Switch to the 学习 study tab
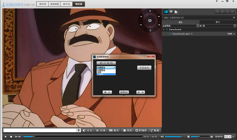 [x=218, y=22]
